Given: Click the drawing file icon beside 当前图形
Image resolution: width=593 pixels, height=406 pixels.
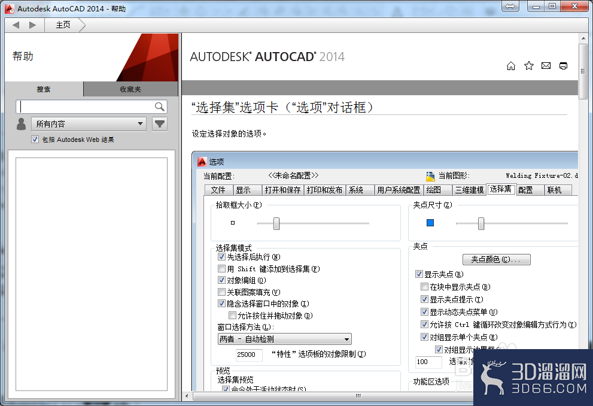Looking at the screenshot, I should pos(430,176).
